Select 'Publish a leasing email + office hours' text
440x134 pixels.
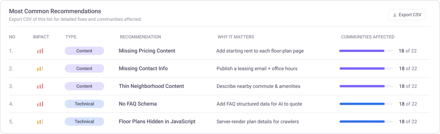(257, 69)
